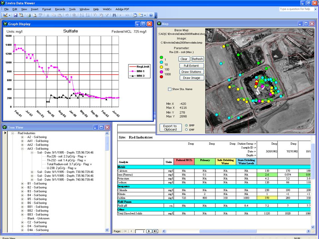Image resolution: width=319 pixels, height=239 pixels.
Task: Enable the Show Sta. Name checkbox
Action: 169,89
